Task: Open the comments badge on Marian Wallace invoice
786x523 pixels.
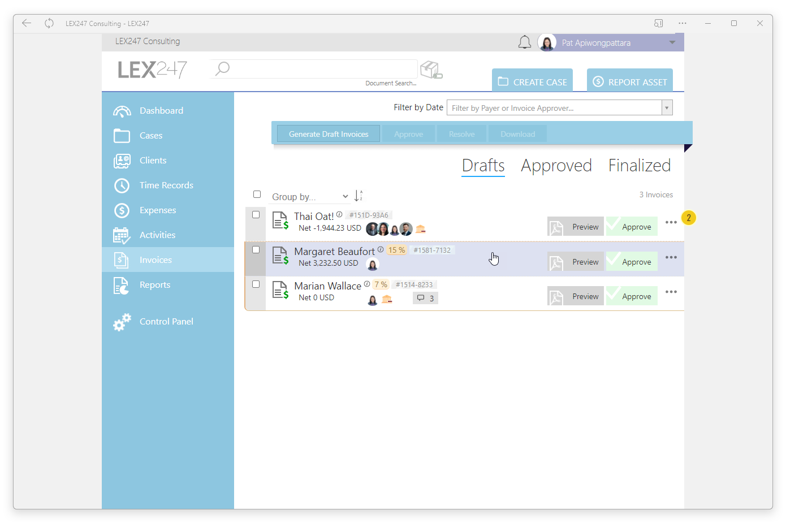Action: [425, 298]
